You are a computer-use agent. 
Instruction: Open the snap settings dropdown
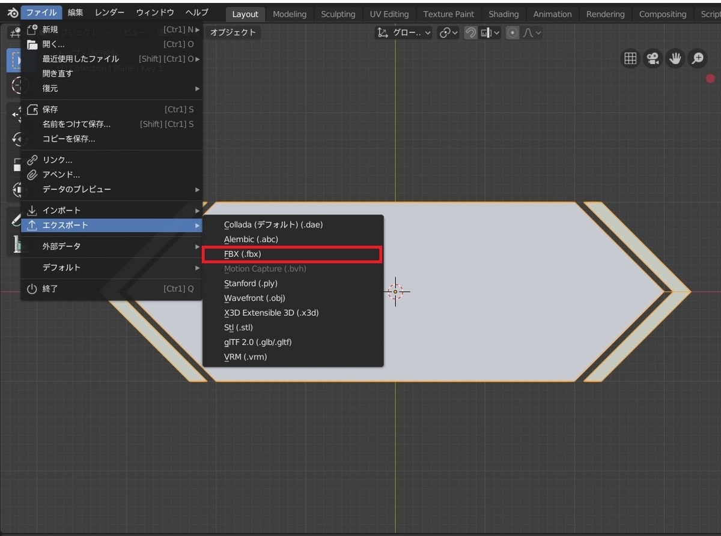pos(490,33)
